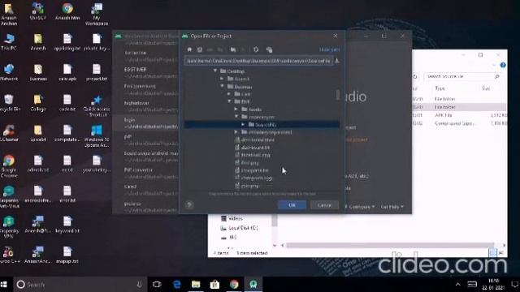Click File Explorer horizontal scrollbar
The width and height of the screenshot is (520, 292).
[390, 245]
